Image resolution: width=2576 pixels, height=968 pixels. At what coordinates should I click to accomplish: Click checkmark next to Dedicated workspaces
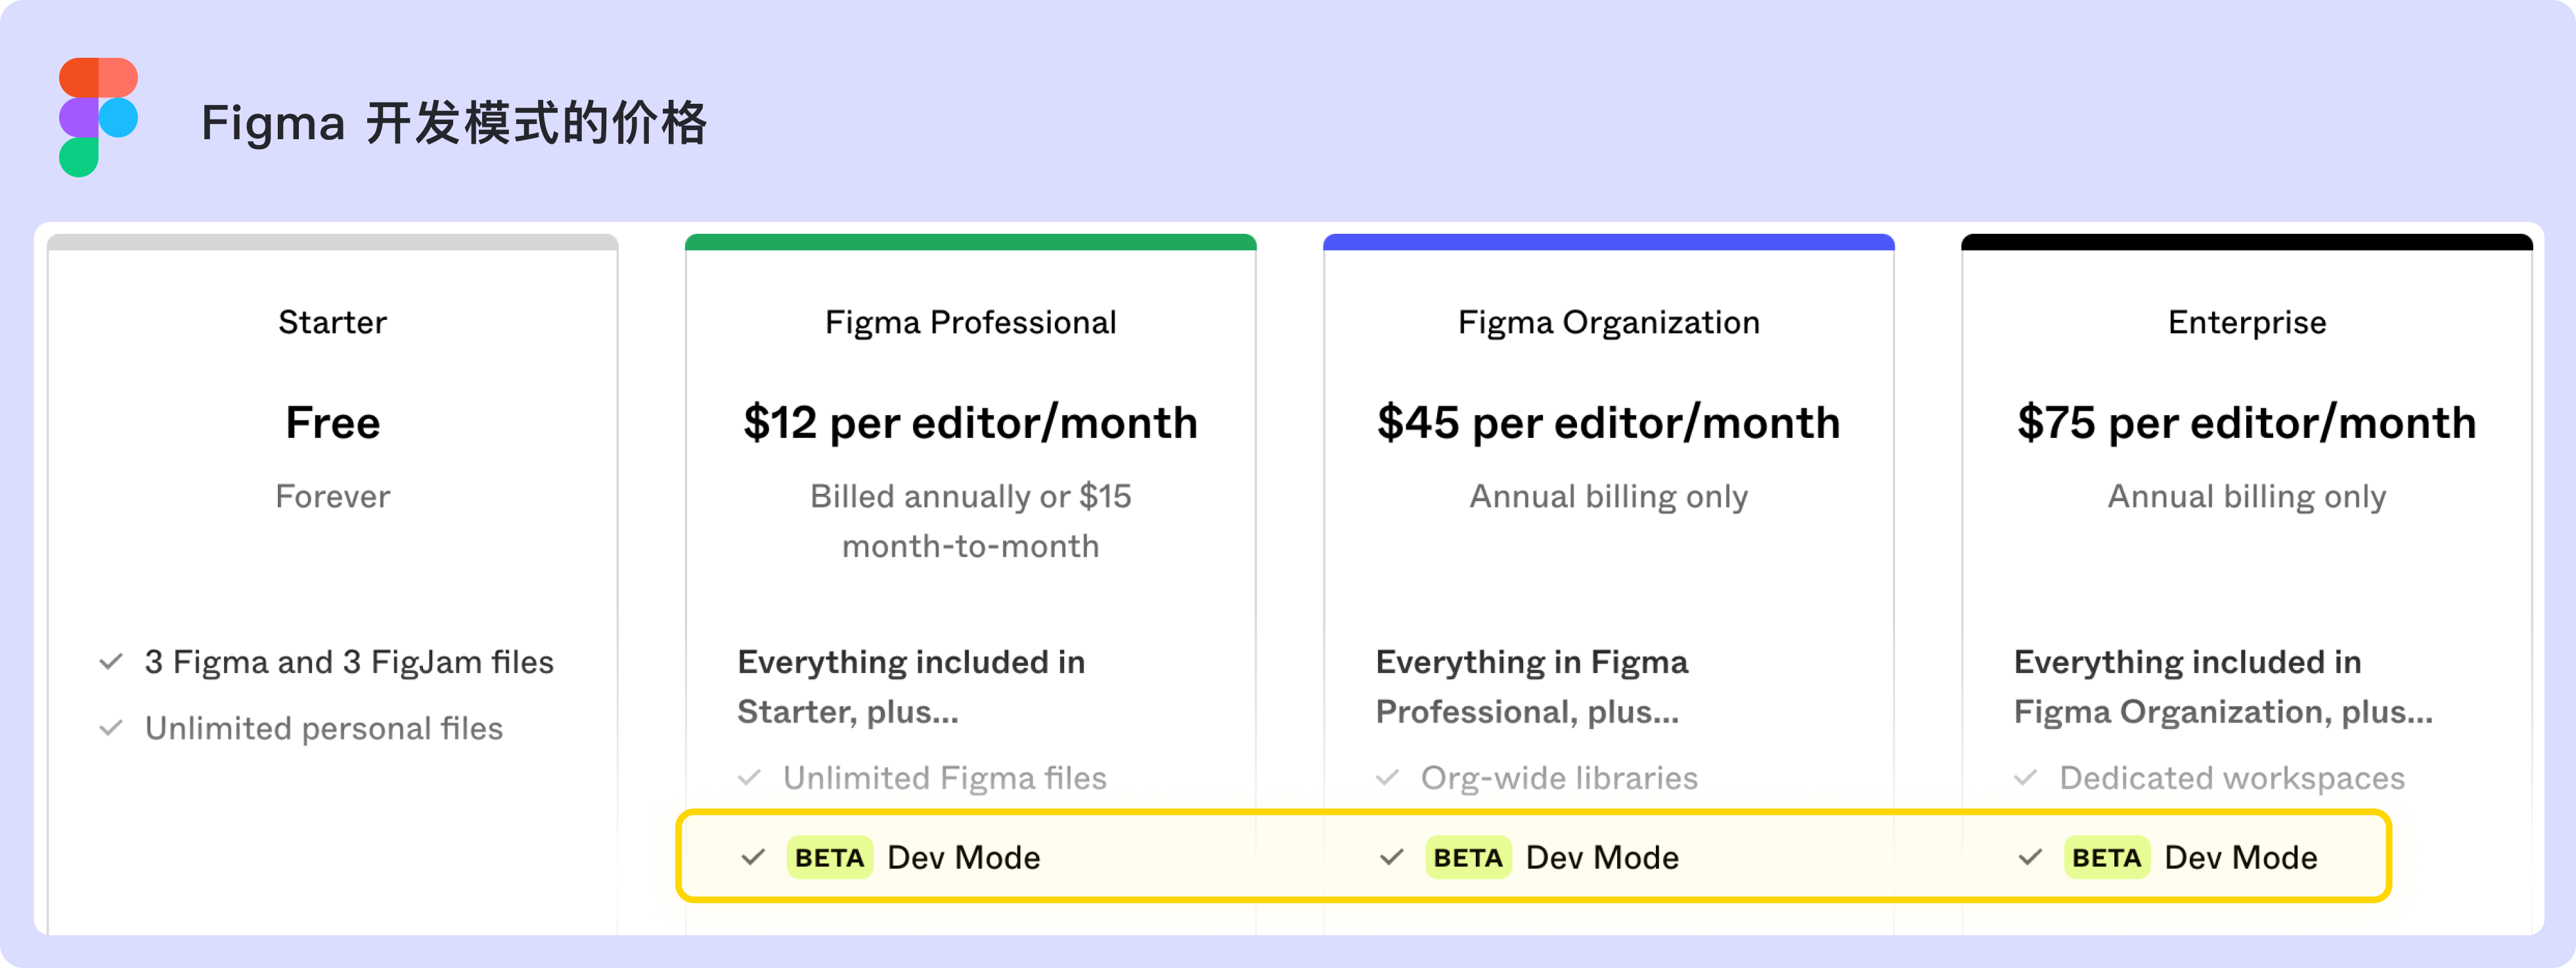[2025, 778]
